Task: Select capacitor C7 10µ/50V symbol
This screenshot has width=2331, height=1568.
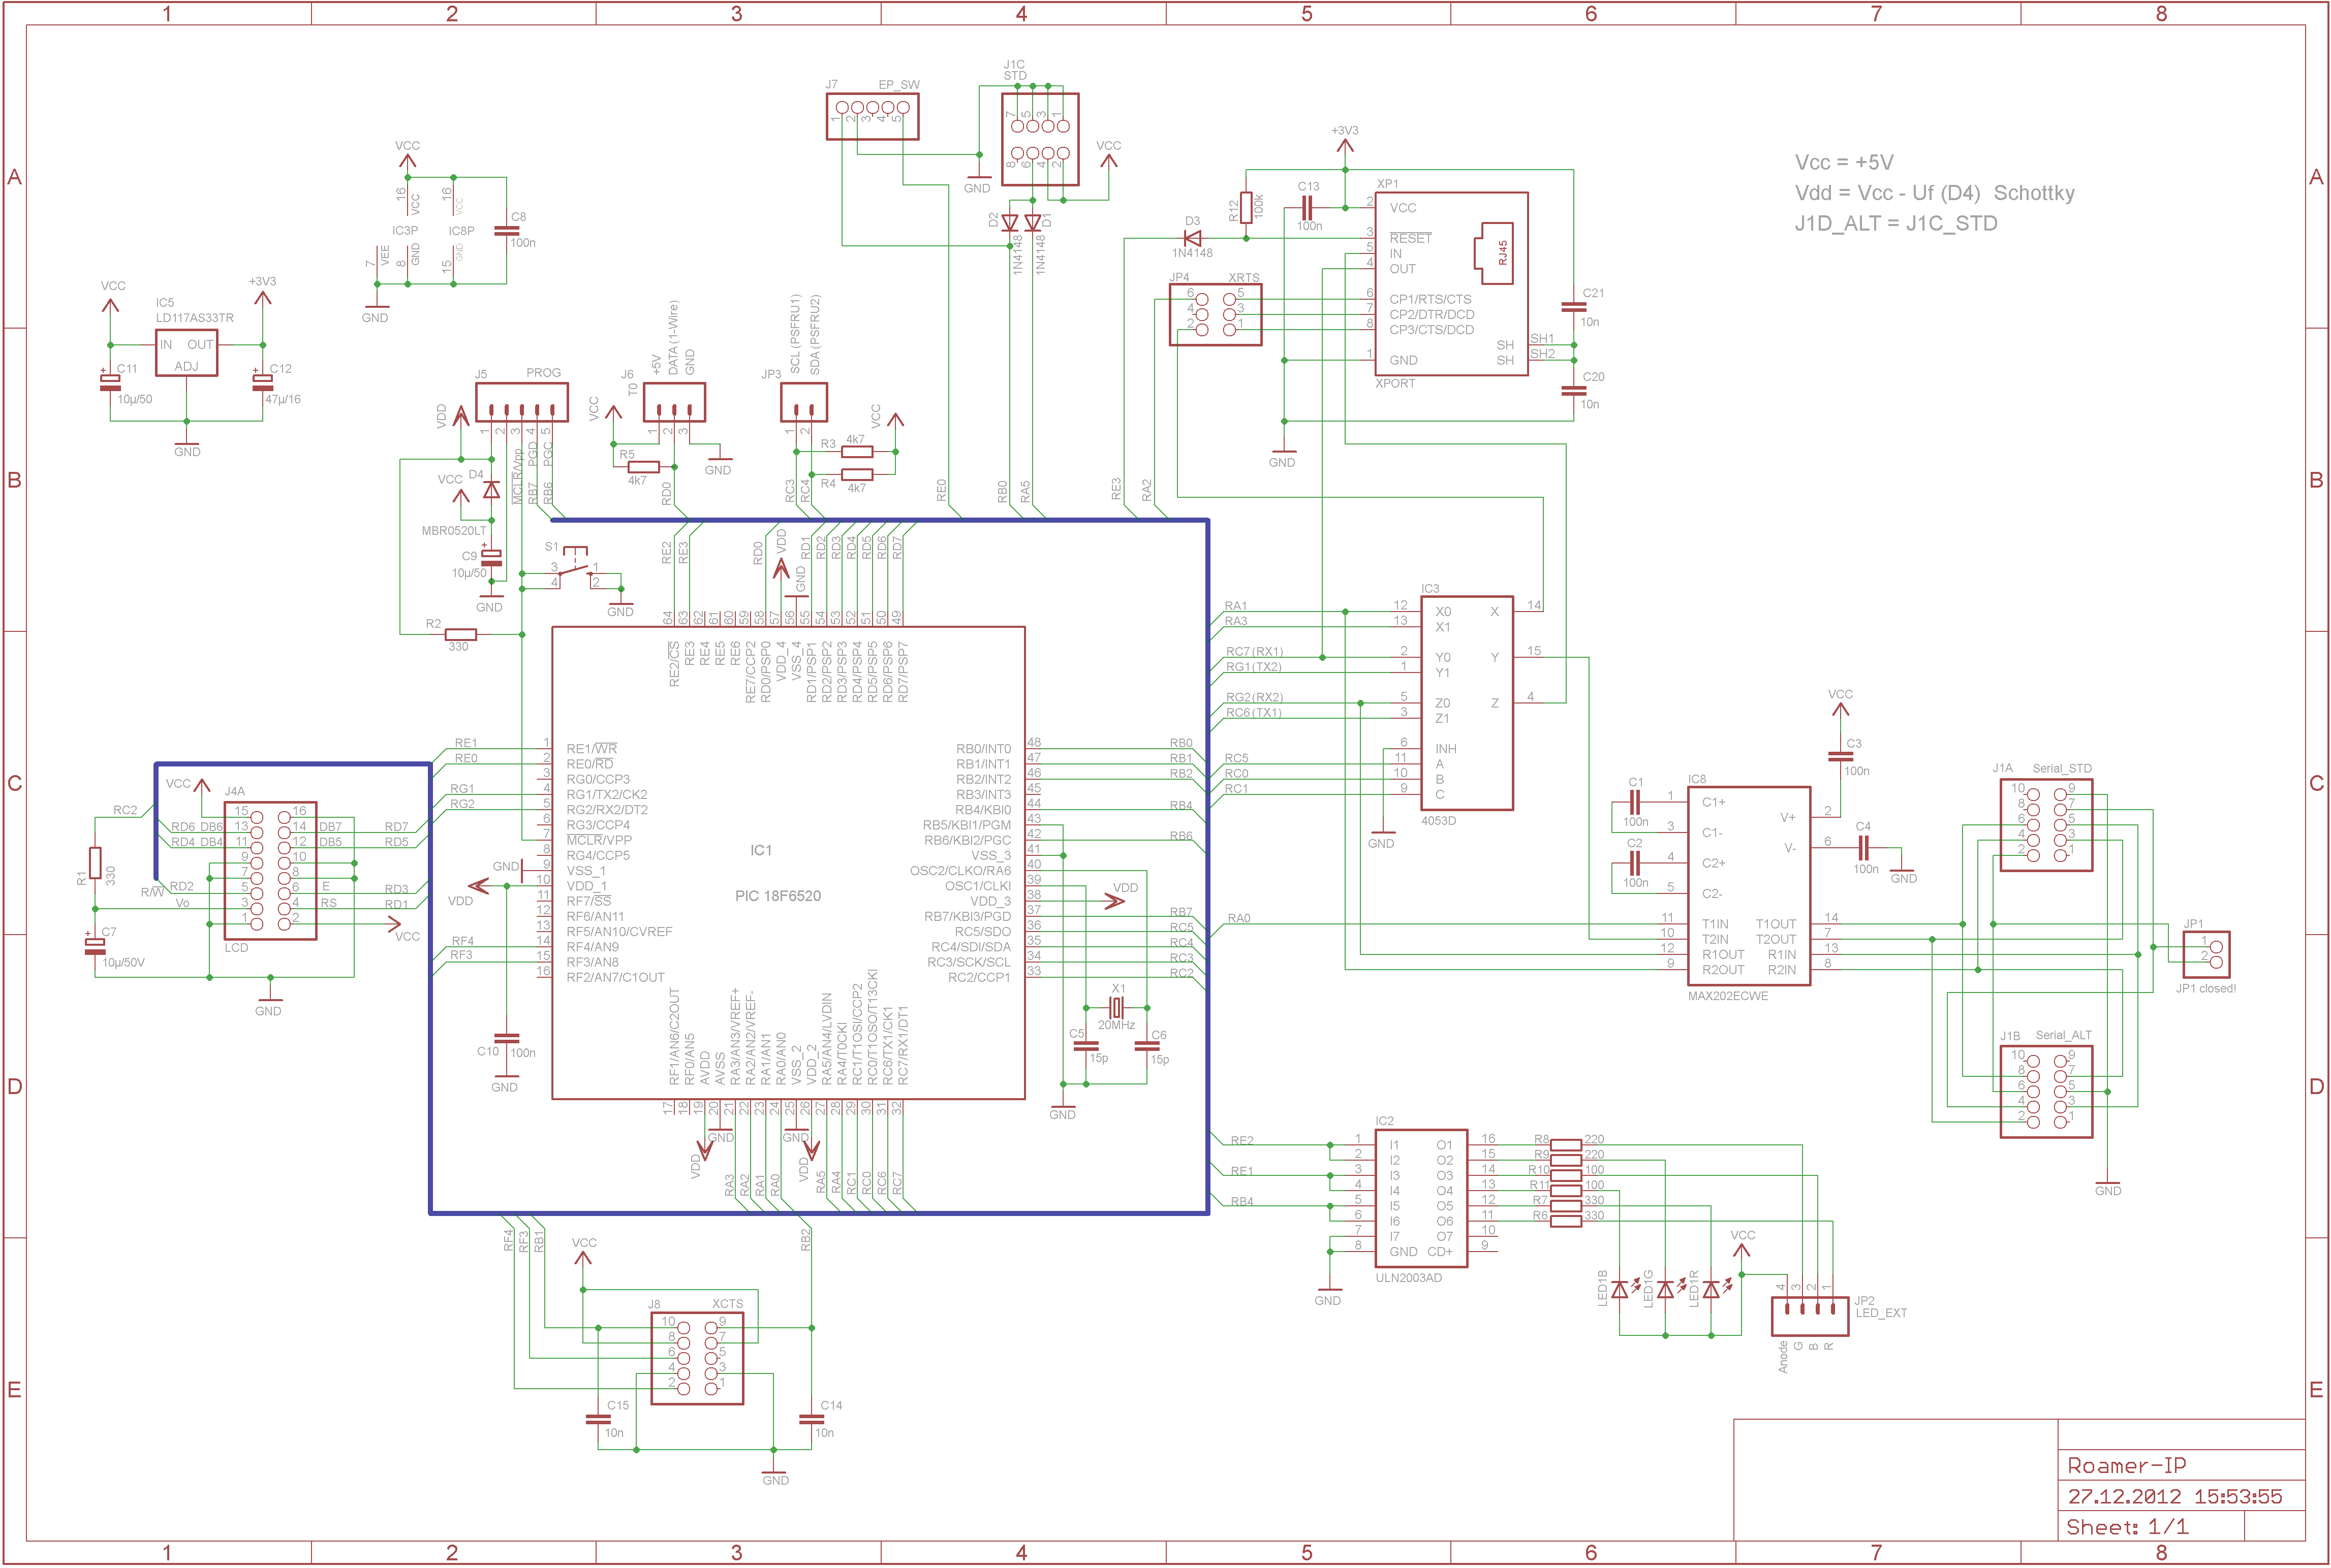Action: 95,945
